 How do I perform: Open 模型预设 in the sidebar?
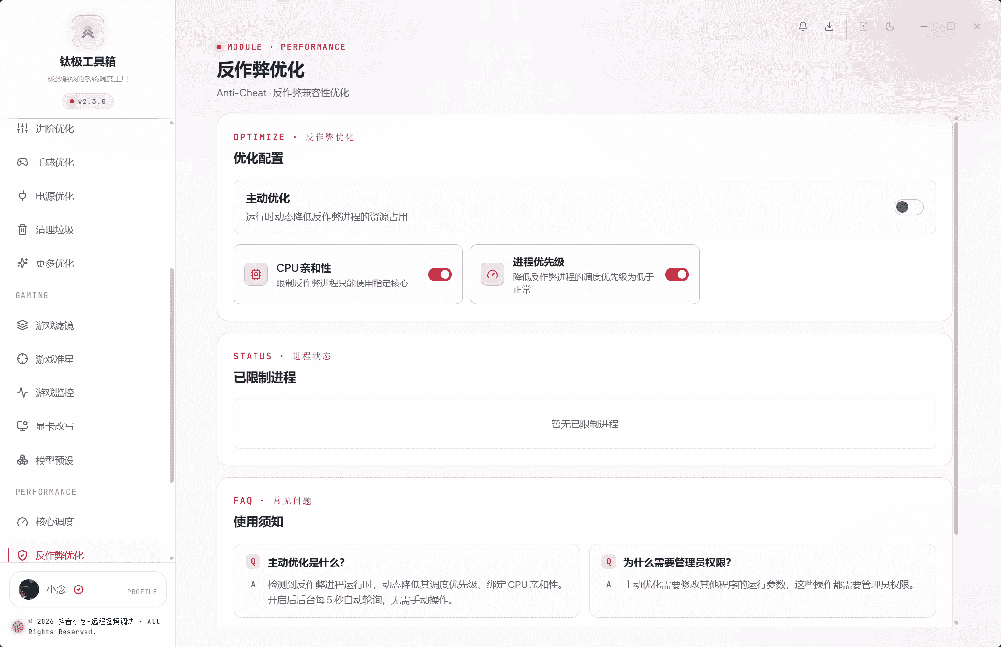point(84,460)
